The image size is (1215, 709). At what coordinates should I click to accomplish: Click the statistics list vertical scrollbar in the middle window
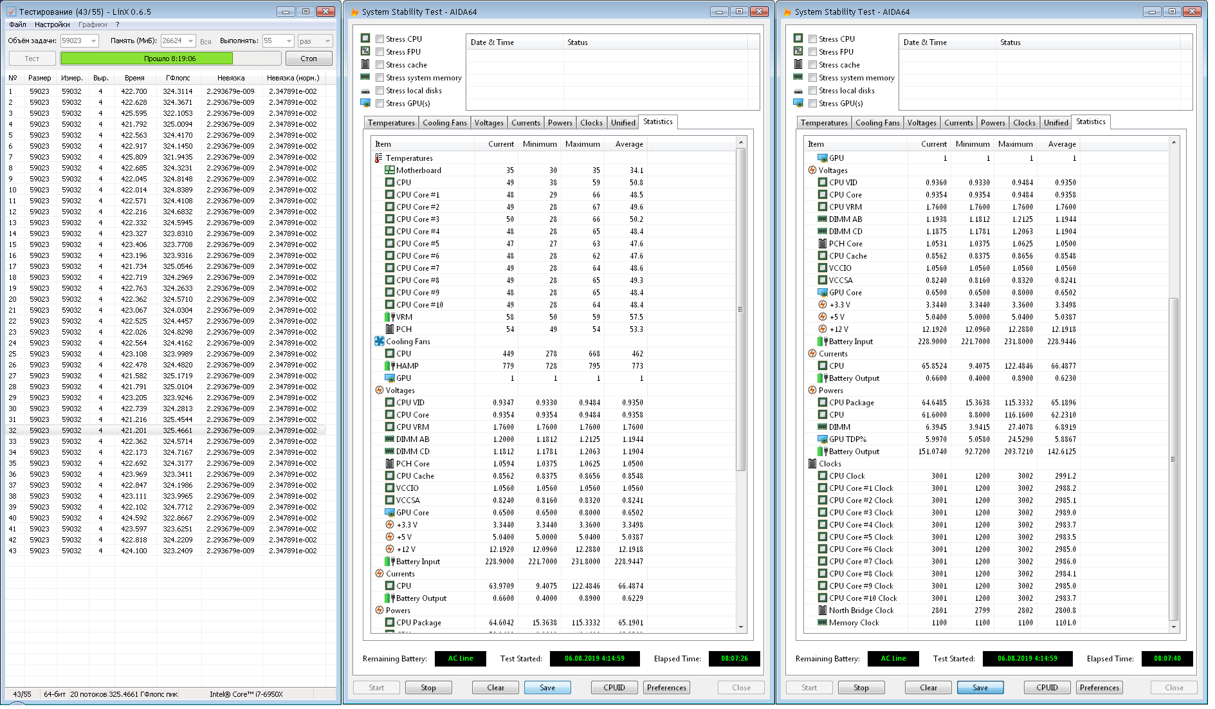tap(740, 385)
